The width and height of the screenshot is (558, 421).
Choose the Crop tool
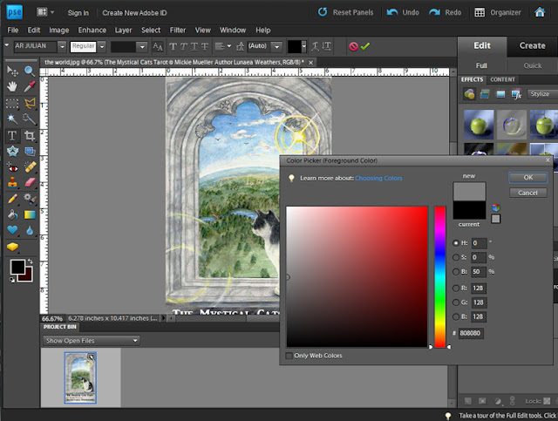[29, 135]
